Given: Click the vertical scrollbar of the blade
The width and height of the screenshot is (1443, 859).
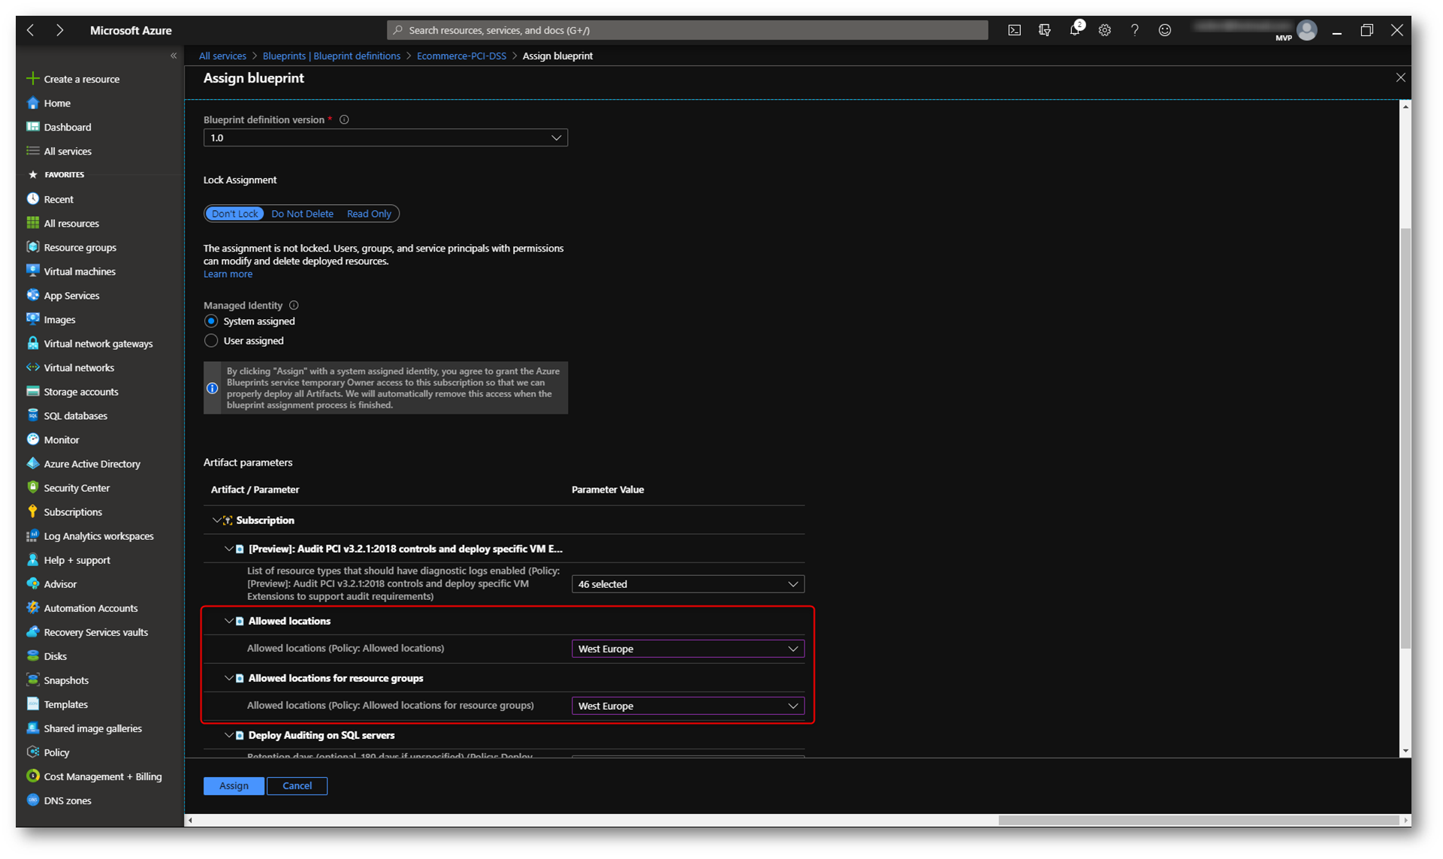Looking at the screenshot, I should pos(1405,439).
